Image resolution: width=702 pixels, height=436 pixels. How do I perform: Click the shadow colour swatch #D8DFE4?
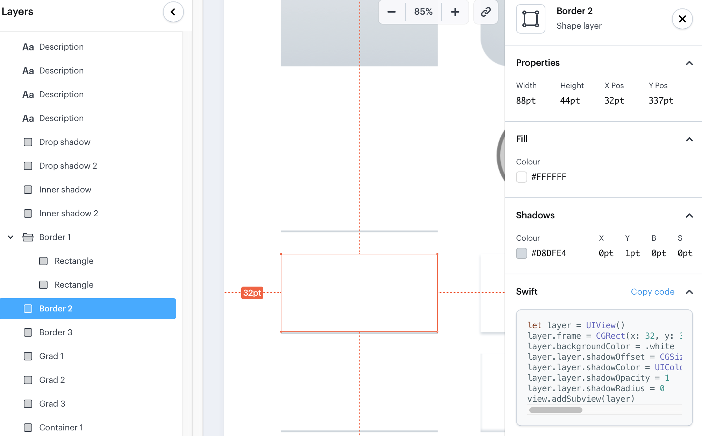tap(521, 253)
